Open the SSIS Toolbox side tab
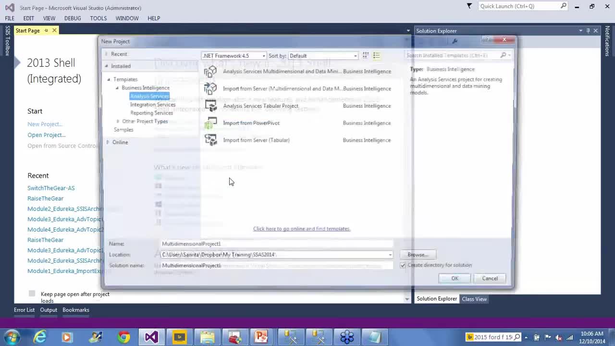Screen dimensions: 615x346 [x=7, y=41]
